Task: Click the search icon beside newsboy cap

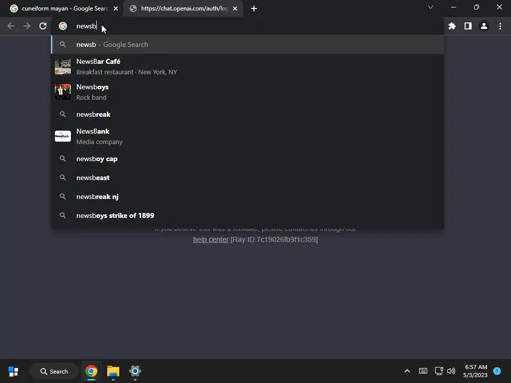Action: (x=63, y=159)
